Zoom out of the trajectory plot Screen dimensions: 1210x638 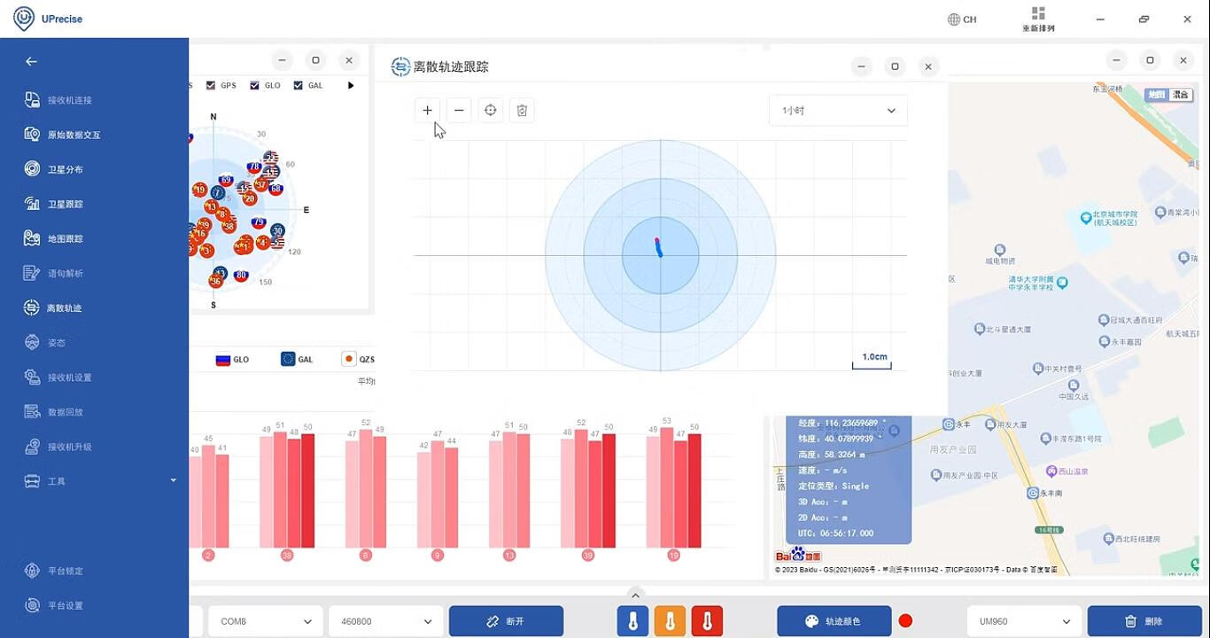(459, 110)
